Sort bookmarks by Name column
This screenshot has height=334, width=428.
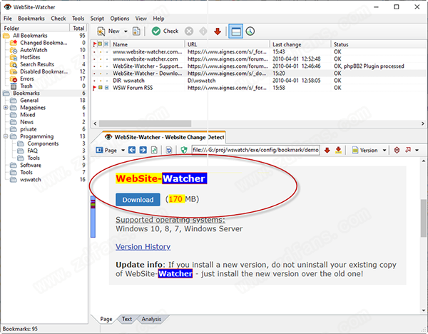coord(148,44)
